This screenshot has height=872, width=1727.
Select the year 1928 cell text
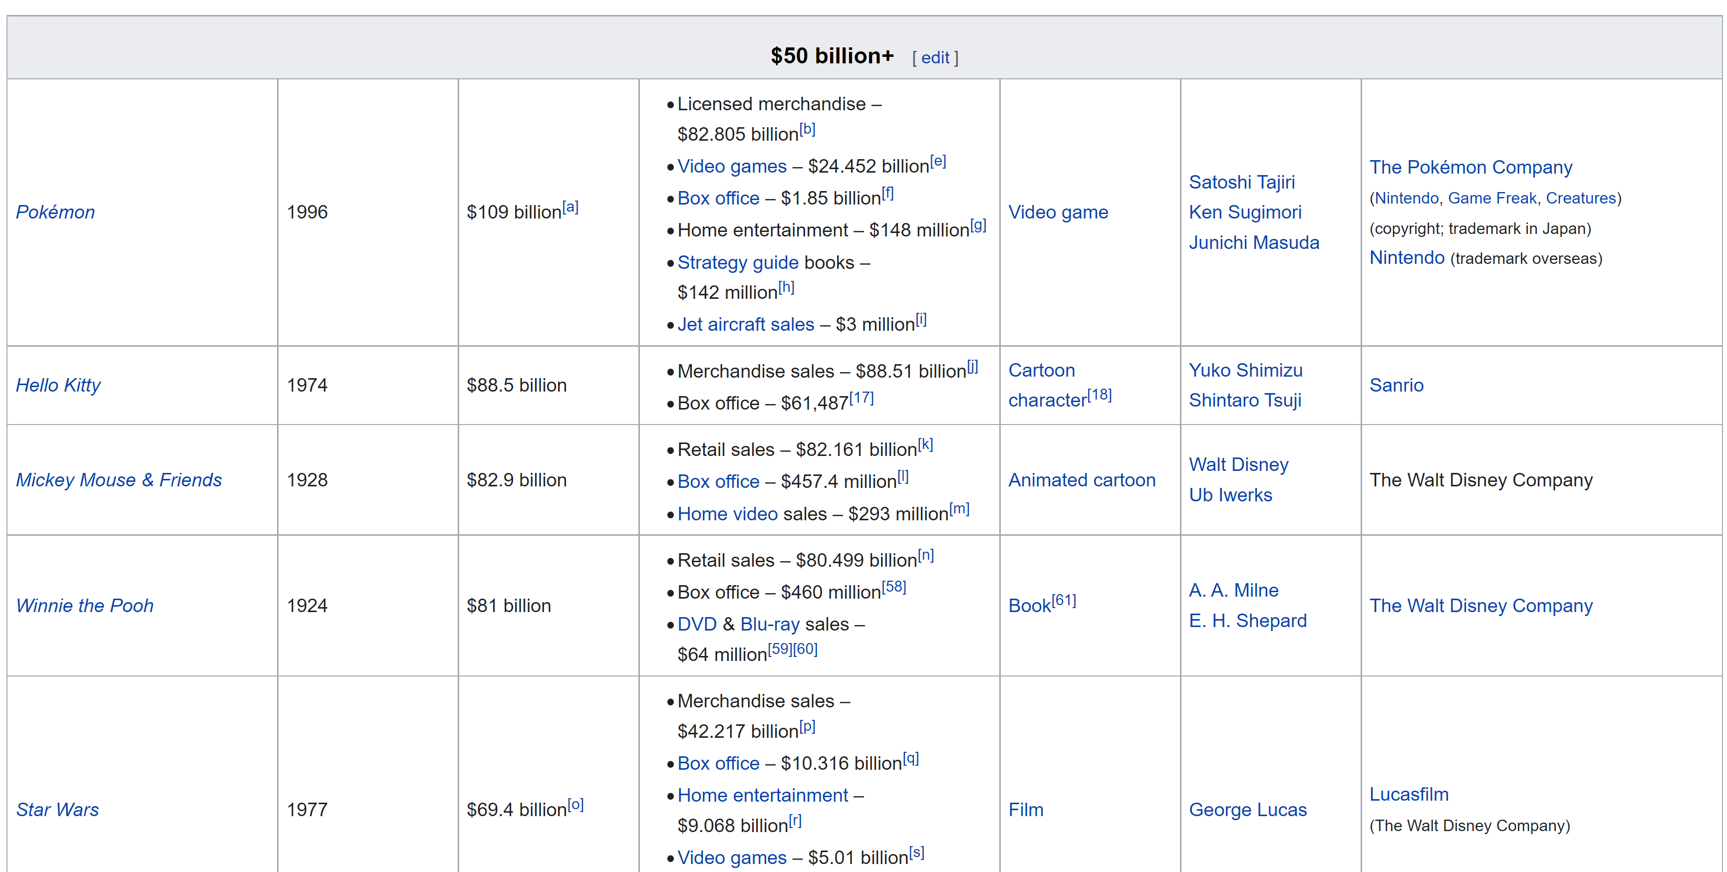(x=307, y=480)
